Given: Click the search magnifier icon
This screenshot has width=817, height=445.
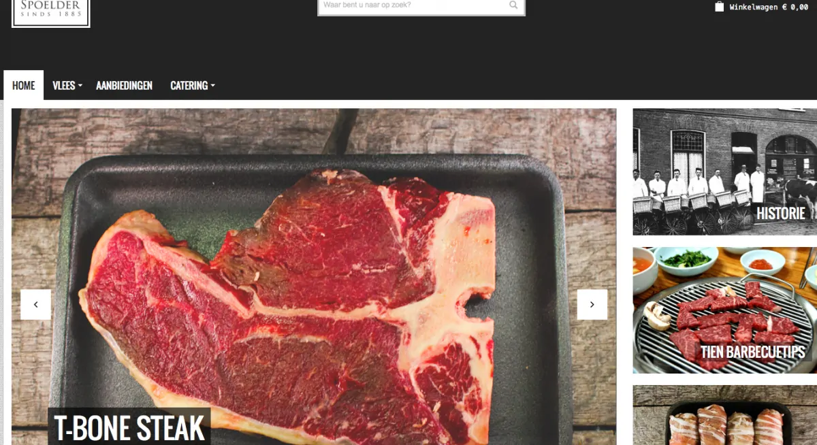Looking at the screenshot, I should tap(513, 5).
